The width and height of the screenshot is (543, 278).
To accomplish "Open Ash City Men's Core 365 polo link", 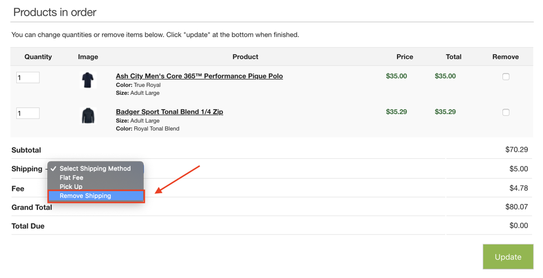I will point(199,76).
